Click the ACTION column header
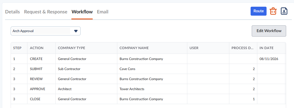This screenshot has height=108, width=294. tap(41, 48)
